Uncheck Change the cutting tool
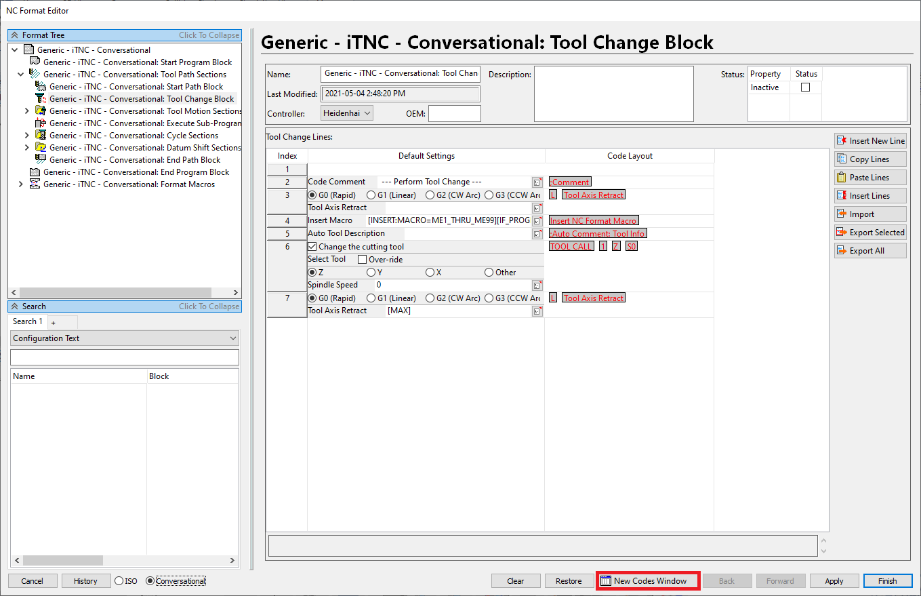Screen dimensions: 921x596 point(312,247)
